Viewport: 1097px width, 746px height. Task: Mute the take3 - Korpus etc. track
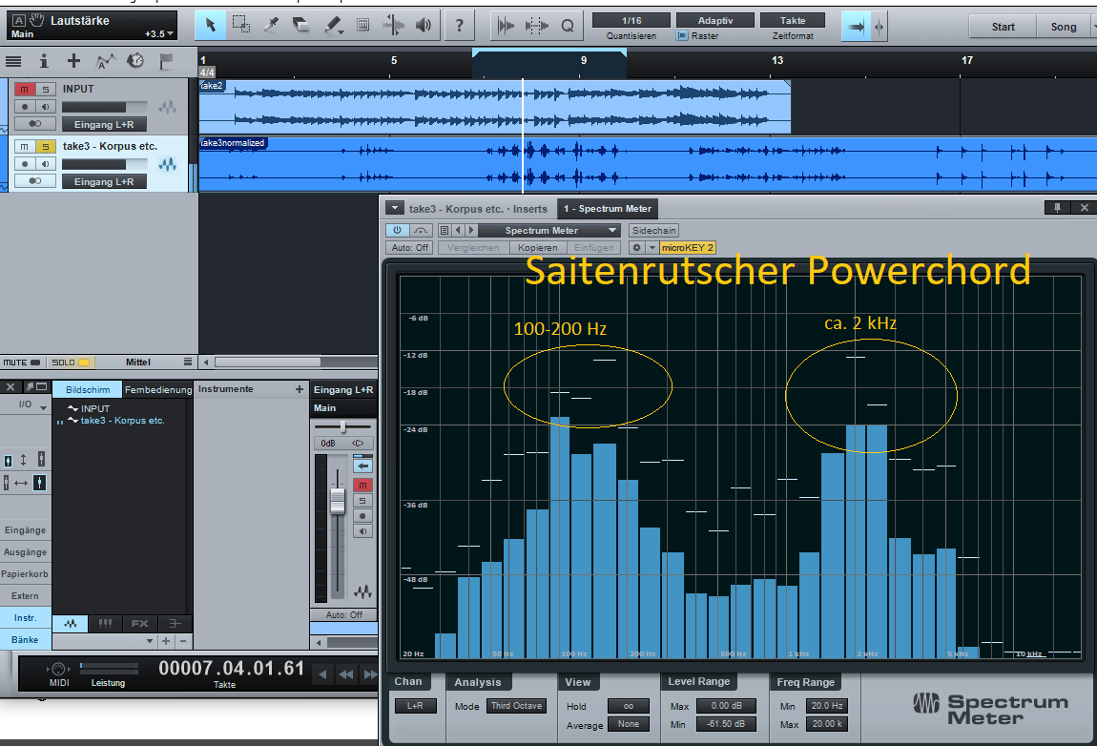coord(25,146)
